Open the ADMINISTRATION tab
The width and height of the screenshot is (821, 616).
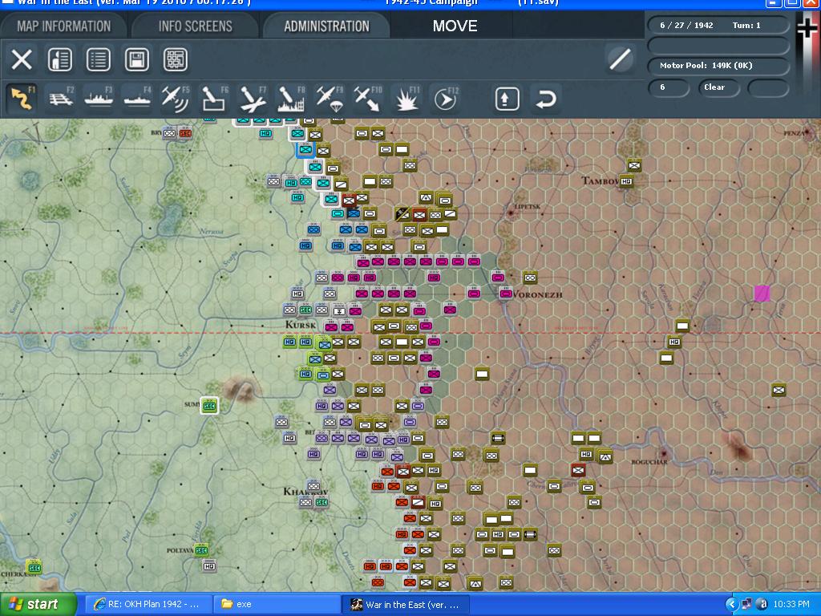point(327,26)
